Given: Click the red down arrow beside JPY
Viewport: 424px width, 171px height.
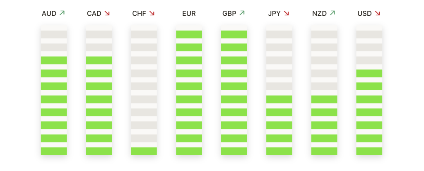Looking at the screenshot, I should 287,13.
